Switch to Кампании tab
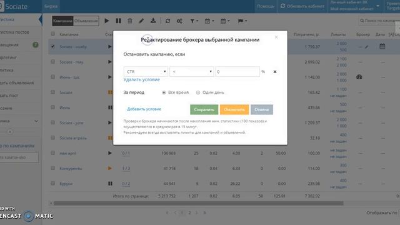 62,21
